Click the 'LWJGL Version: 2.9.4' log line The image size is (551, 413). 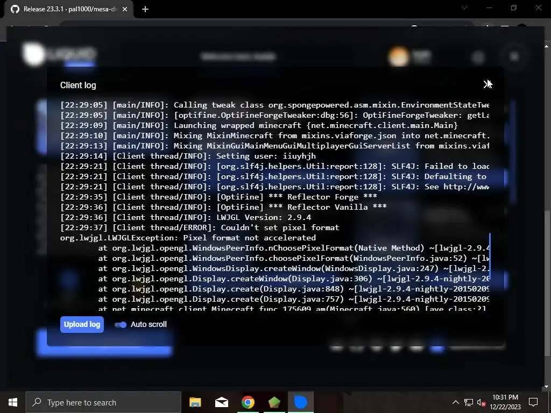tap(186, 217)
